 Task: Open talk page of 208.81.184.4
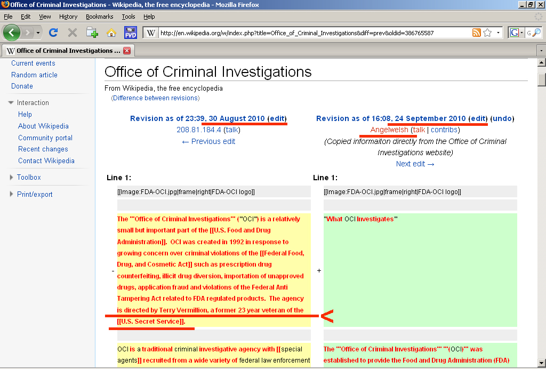[231, 130]
